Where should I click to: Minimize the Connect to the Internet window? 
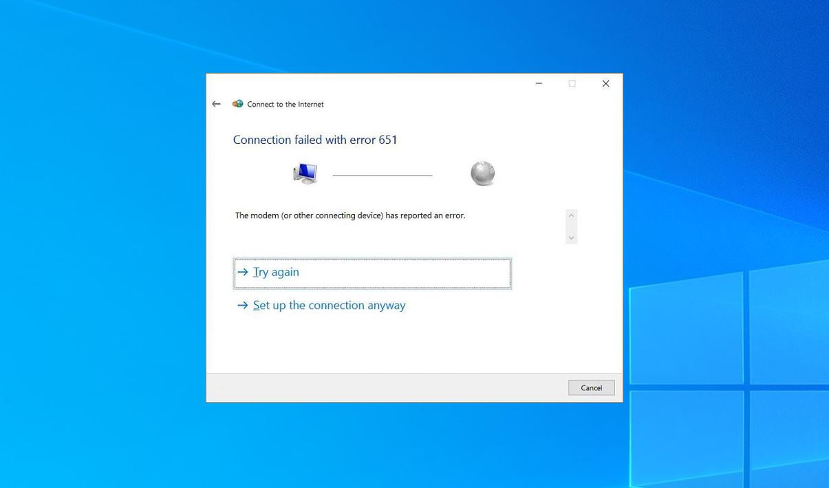coord(539,83)
